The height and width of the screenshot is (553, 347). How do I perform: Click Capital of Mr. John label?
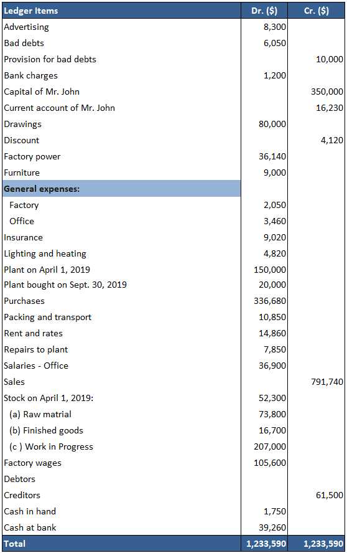tap(42, 92)
